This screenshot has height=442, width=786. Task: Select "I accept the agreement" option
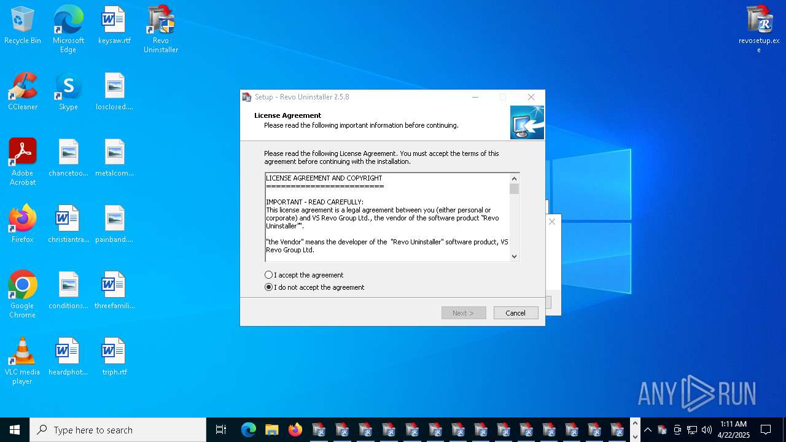(x=304, y=275)
